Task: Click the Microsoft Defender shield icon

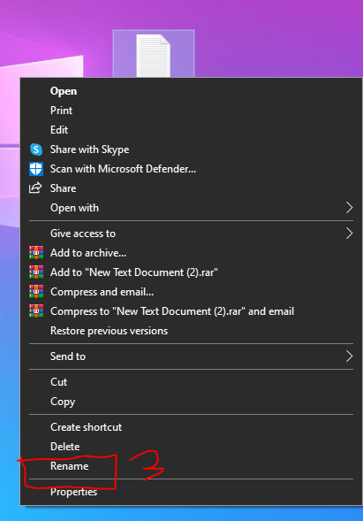Action: point(36,169)
